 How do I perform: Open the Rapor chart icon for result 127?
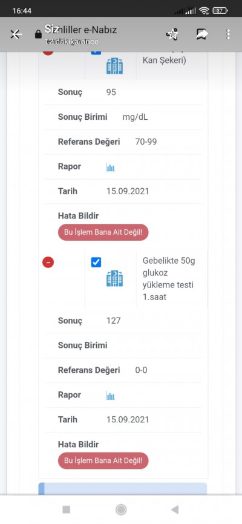[110, 396]
